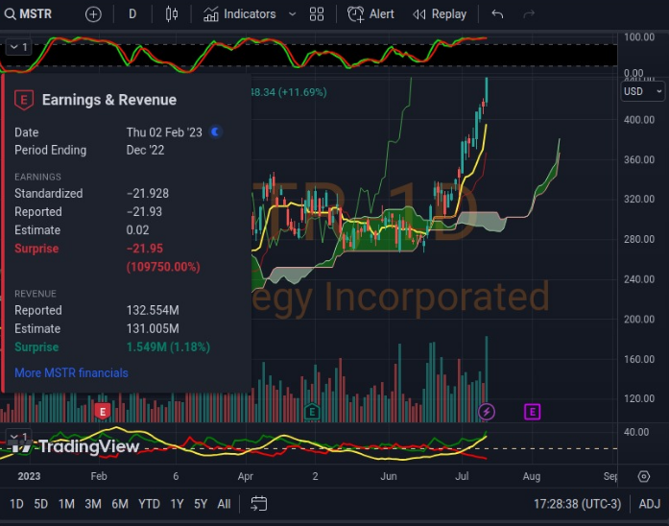The height and width of the screenshot is (526, 669).
Task: Open the go to date calendar icon
Action: [x=258, y=504]
